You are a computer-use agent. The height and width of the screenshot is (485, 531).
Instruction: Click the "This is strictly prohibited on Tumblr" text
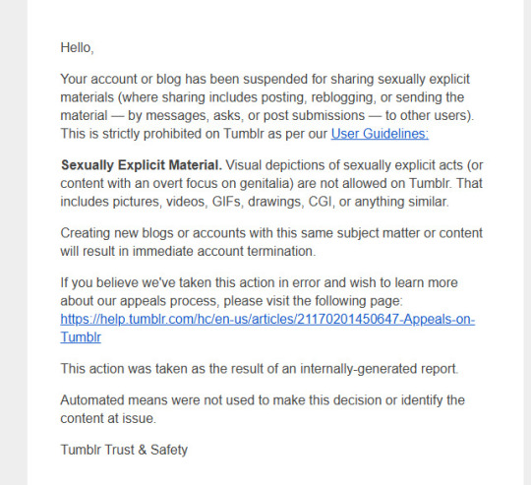[194, 134]
